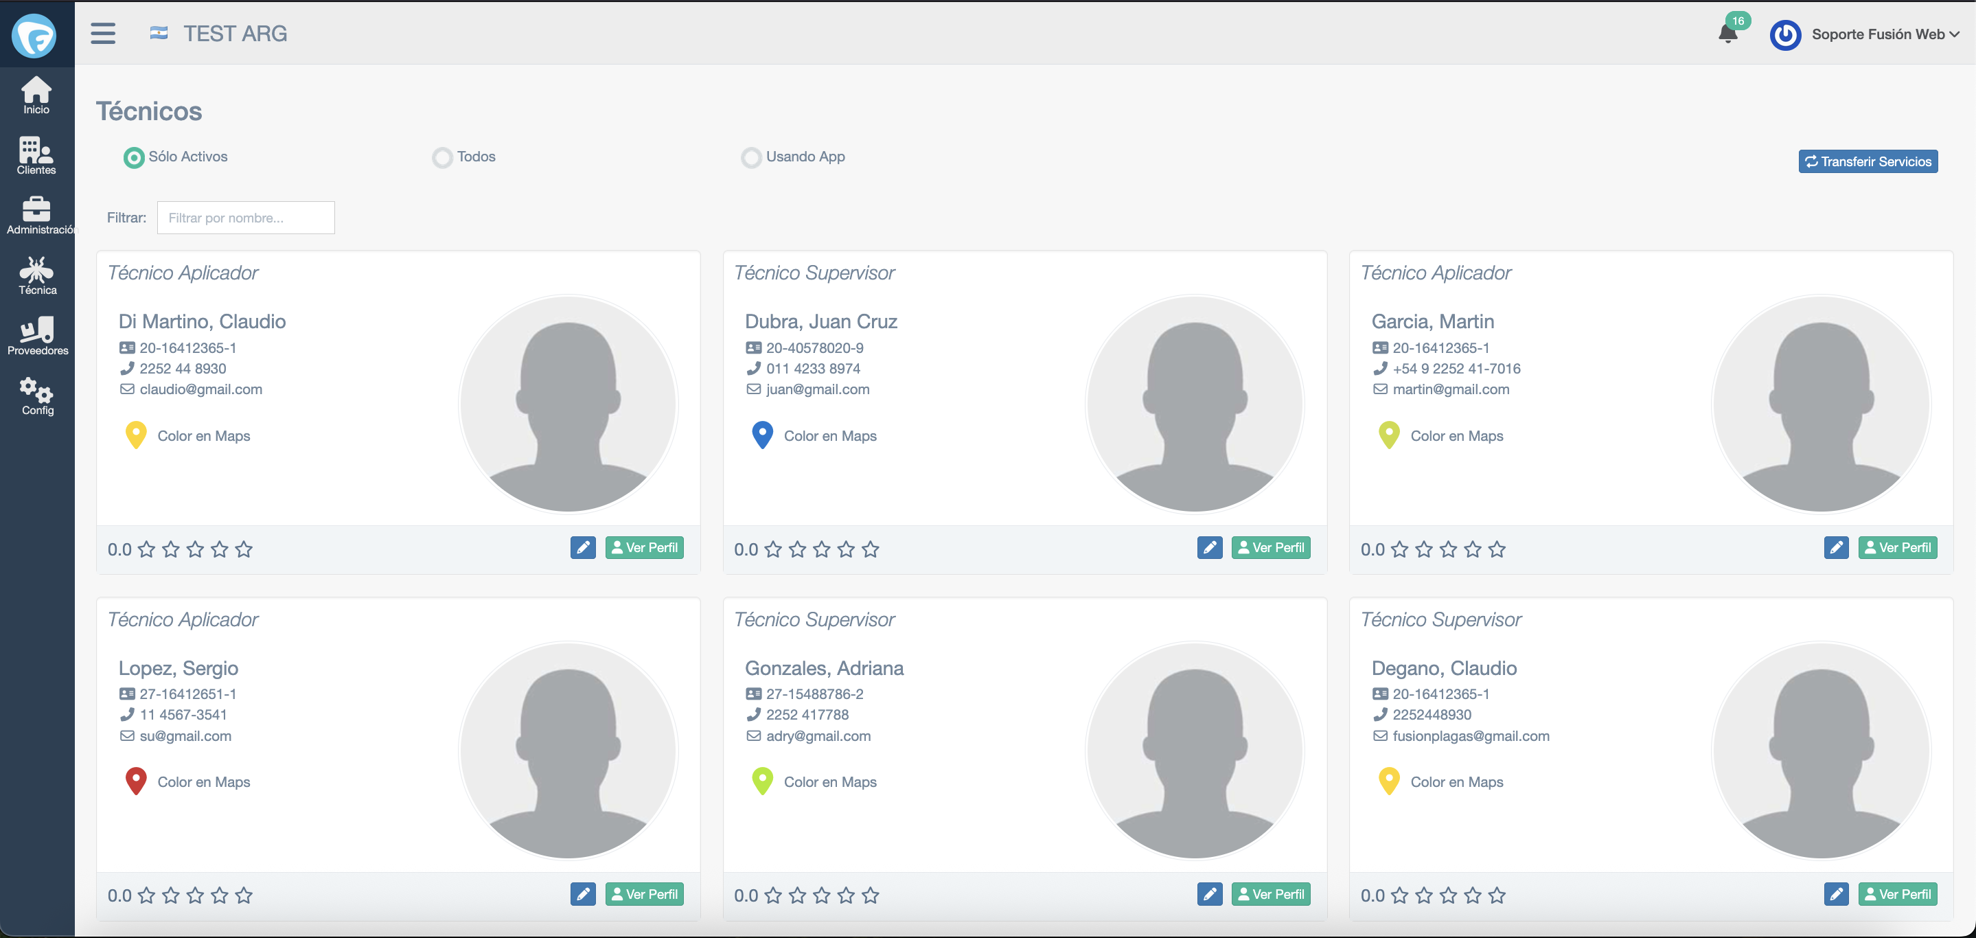Select the Sólo Activos radio button
Viewport: 1976px width, 938px height.
click(x=135, y=157)
